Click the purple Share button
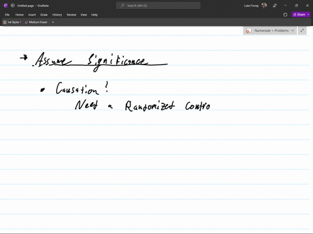This screenshot has width=313, height=234. pyautogui.click(x=299, y=14)
